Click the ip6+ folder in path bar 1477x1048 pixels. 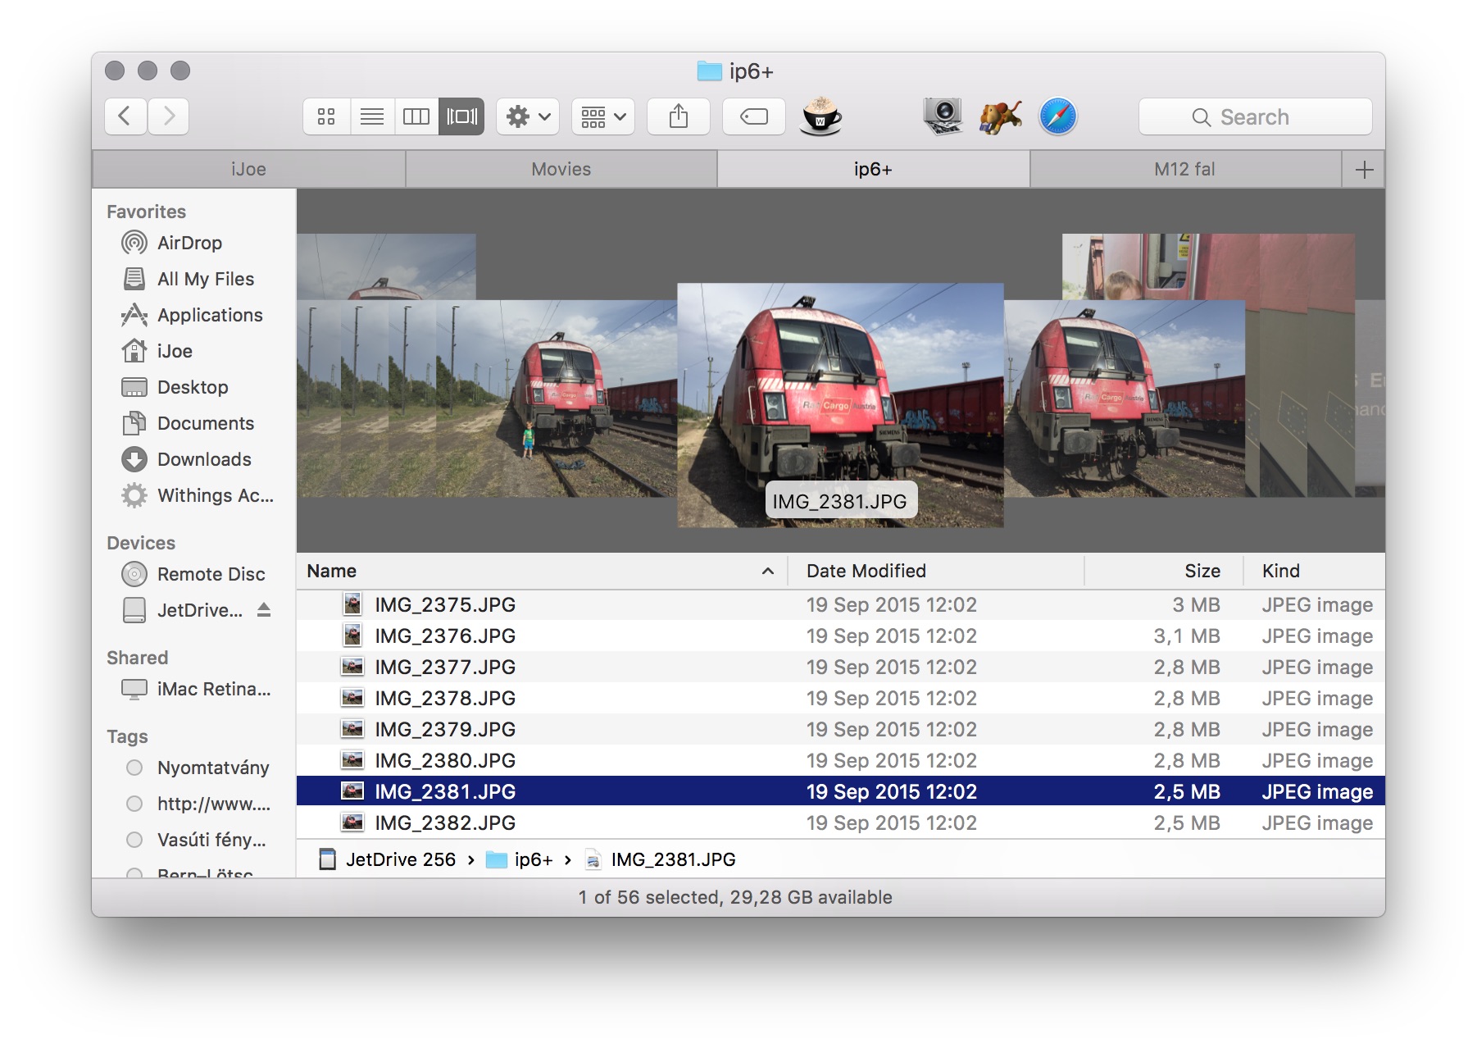pos(520,859)
